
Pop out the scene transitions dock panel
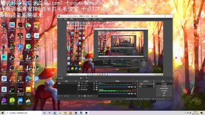point(154,81)
